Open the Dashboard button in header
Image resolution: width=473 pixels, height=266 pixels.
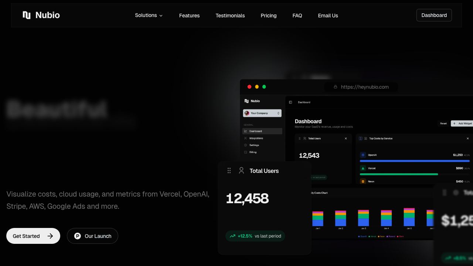click(434, 15)
